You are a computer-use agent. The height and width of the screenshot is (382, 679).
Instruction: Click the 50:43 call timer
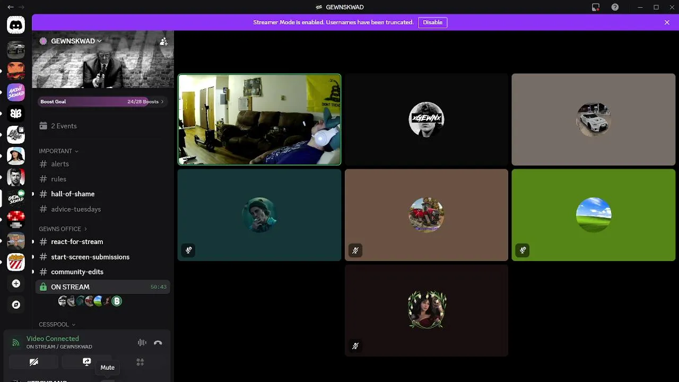[x=159, y=287]
